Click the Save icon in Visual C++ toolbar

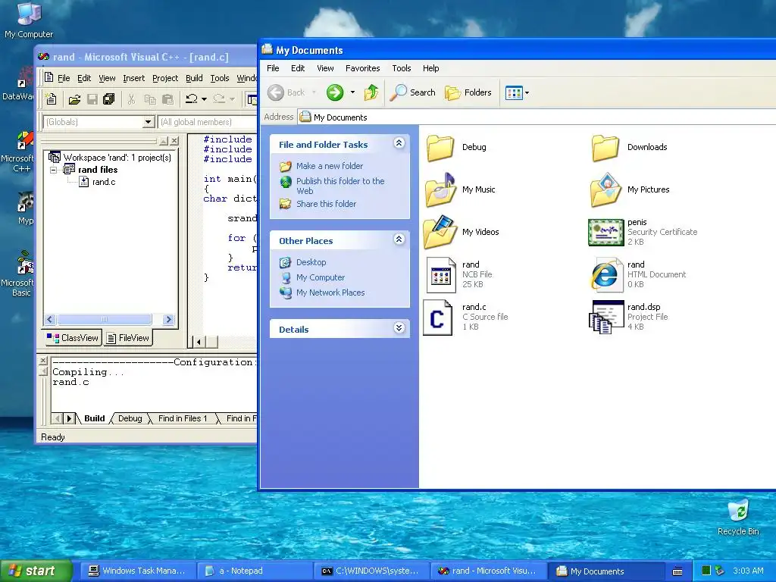coord(92,99)
